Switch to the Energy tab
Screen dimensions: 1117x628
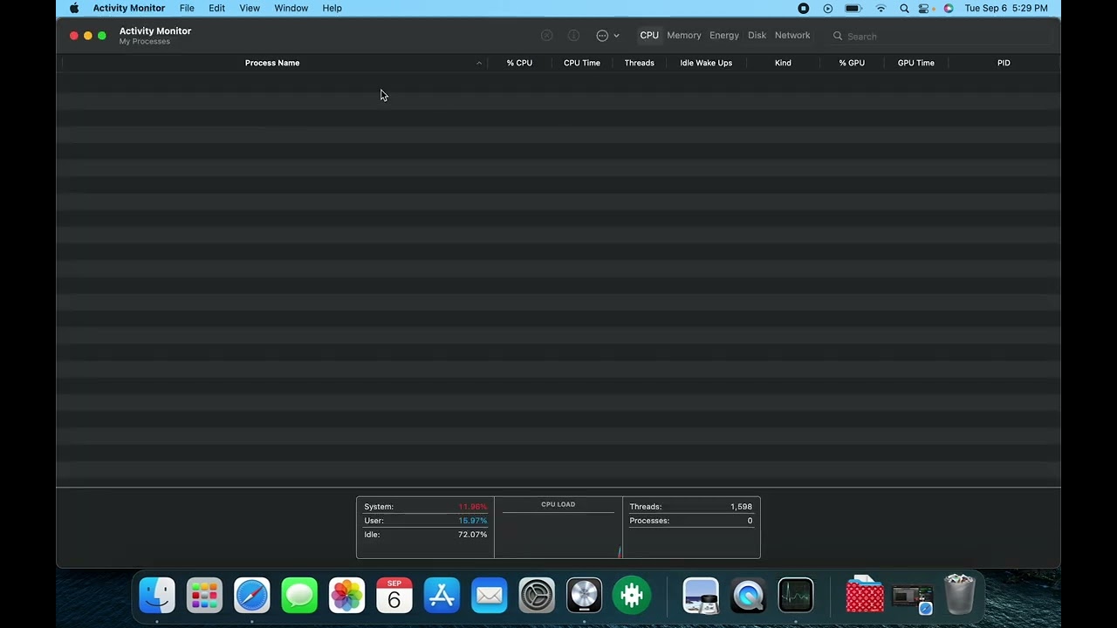coord(724,36)
